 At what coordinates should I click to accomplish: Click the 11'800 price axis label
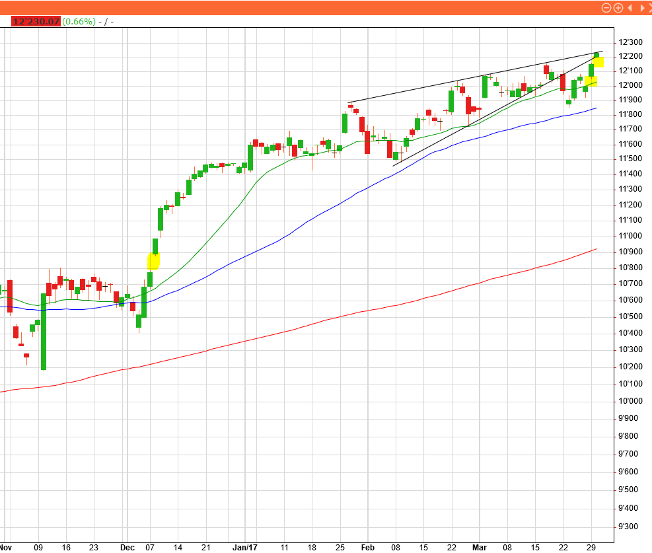tap(630, 114)
